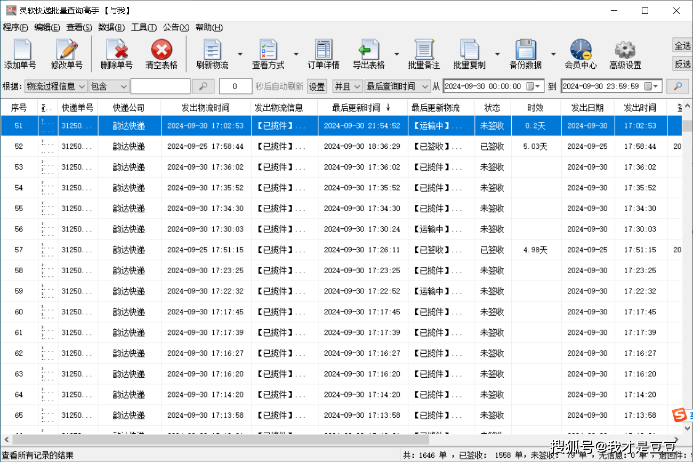Open 订单详情 order details
The image size is (693, 462).
pos(324,54)
